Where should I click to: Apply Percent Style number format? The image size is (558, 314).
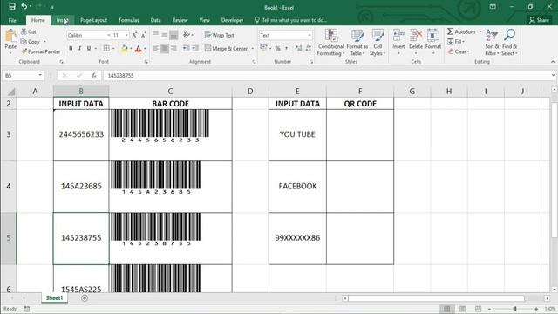pyautogui.click(x=277, y=48)
